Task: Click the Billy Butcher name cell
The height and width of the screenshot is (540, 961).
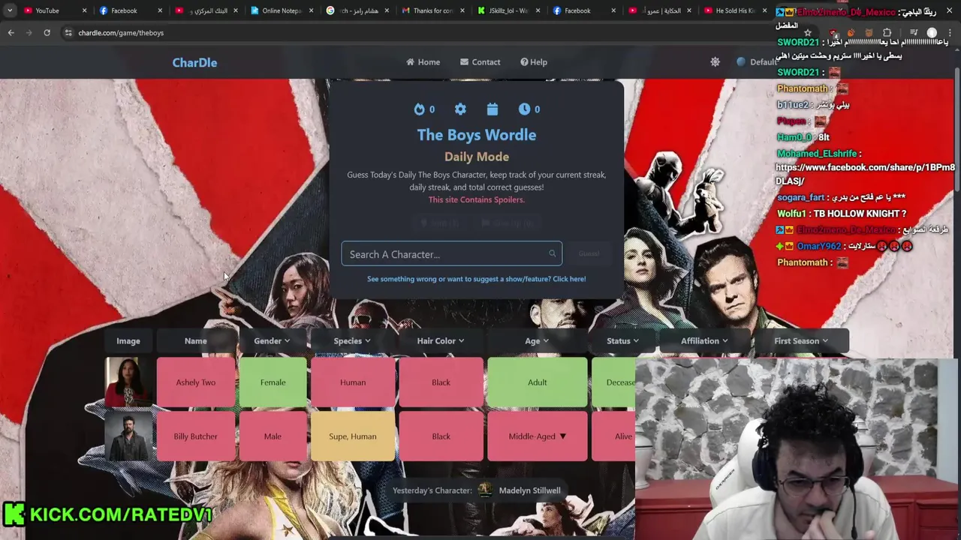Action: pos(195,436)
